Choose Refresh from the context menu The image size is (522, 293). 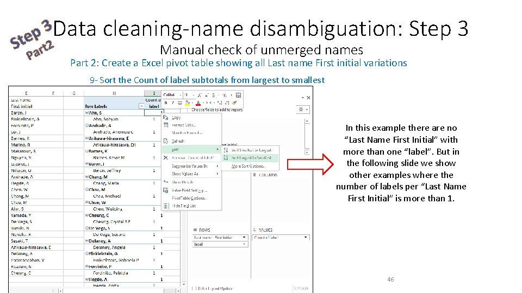[191, 141]
